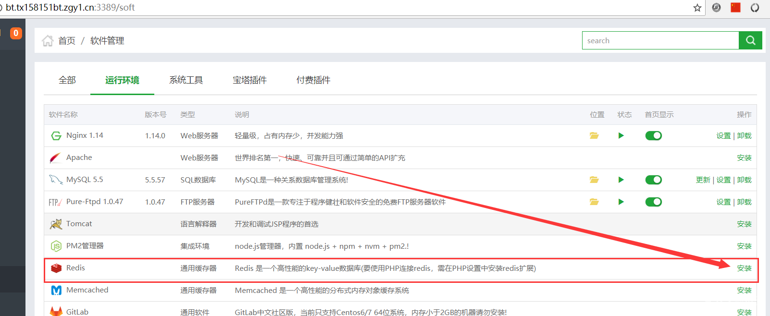The width and height of the screenshot is (770, 316).
Task: Open Pure-Ftpd 设置 link
Action: [723, 202]
